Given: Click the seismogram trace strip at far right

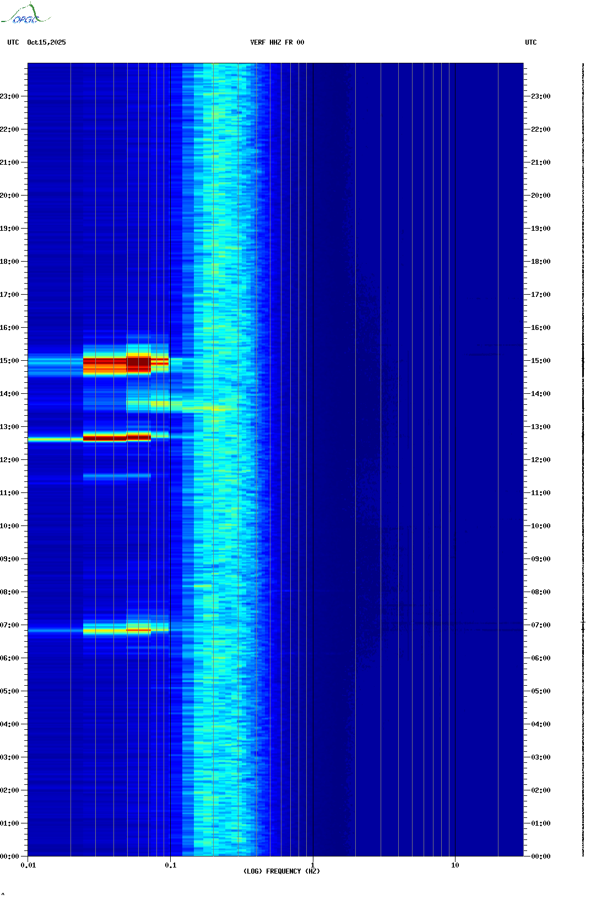Looking at the screenshot, I should click(583, 460).
